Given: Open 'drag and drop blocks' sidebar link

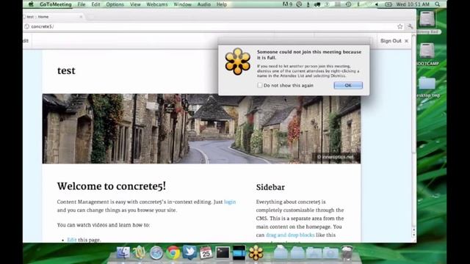Looking at the screenshot, I should [x=290, y=235].
